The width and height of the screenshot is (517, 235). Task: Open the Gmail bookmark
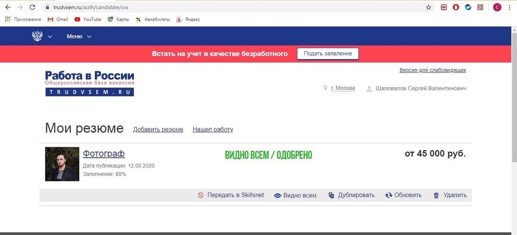coord(58,19)
